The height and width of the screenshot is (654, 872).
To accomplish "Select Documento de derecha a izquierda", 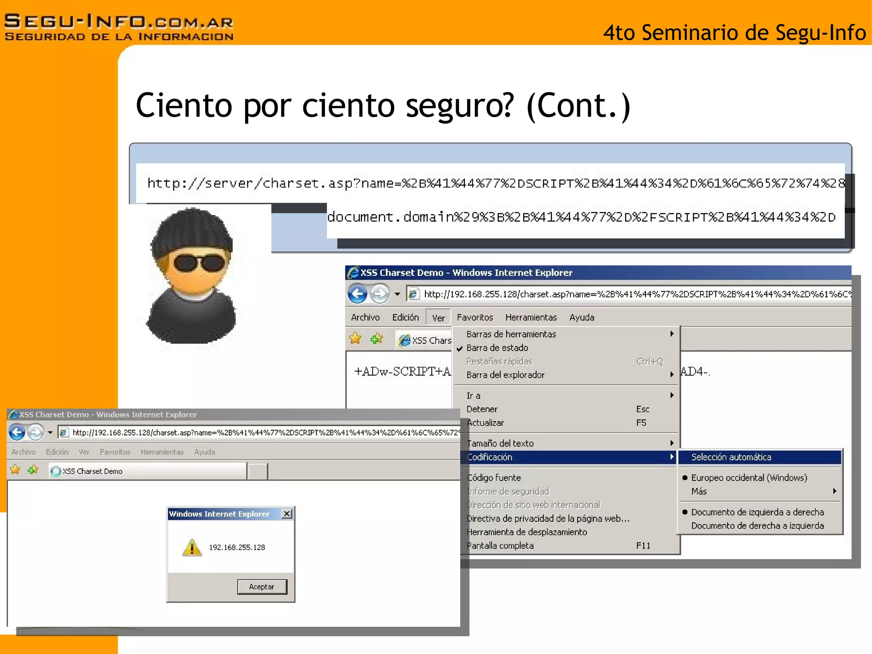I will pyautogui.click(x=760, y=526).
